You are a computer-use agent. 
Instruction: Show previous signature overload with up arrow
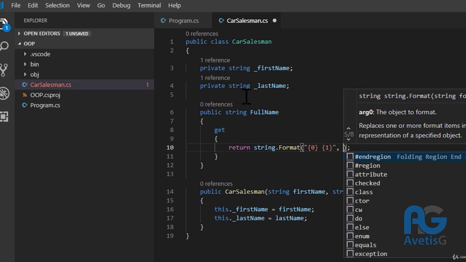tap(348, 128)
